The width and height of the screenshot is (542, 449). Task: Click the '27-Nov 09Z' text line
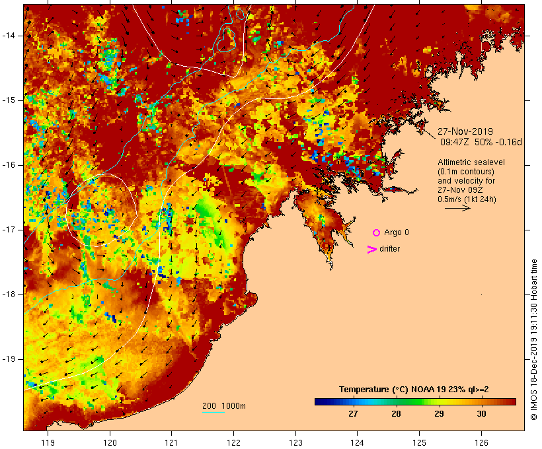[x=460, y=190]
